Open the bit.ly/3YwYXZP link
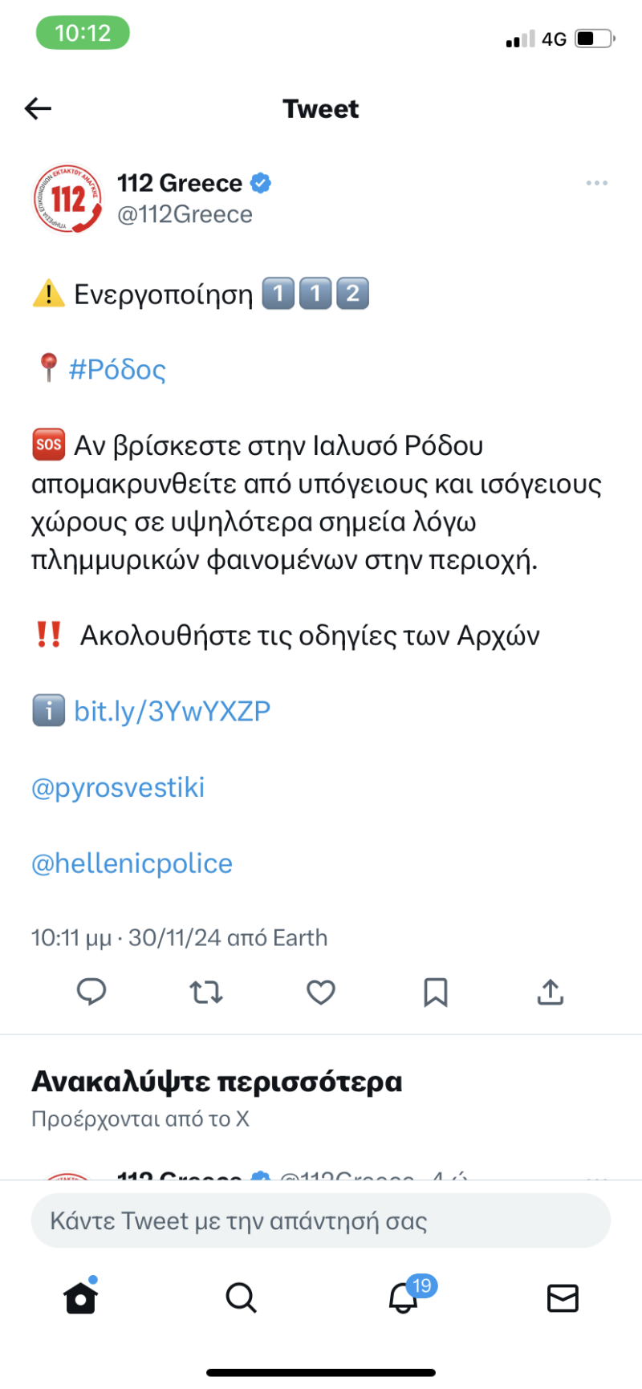 [x=172, y=711]
